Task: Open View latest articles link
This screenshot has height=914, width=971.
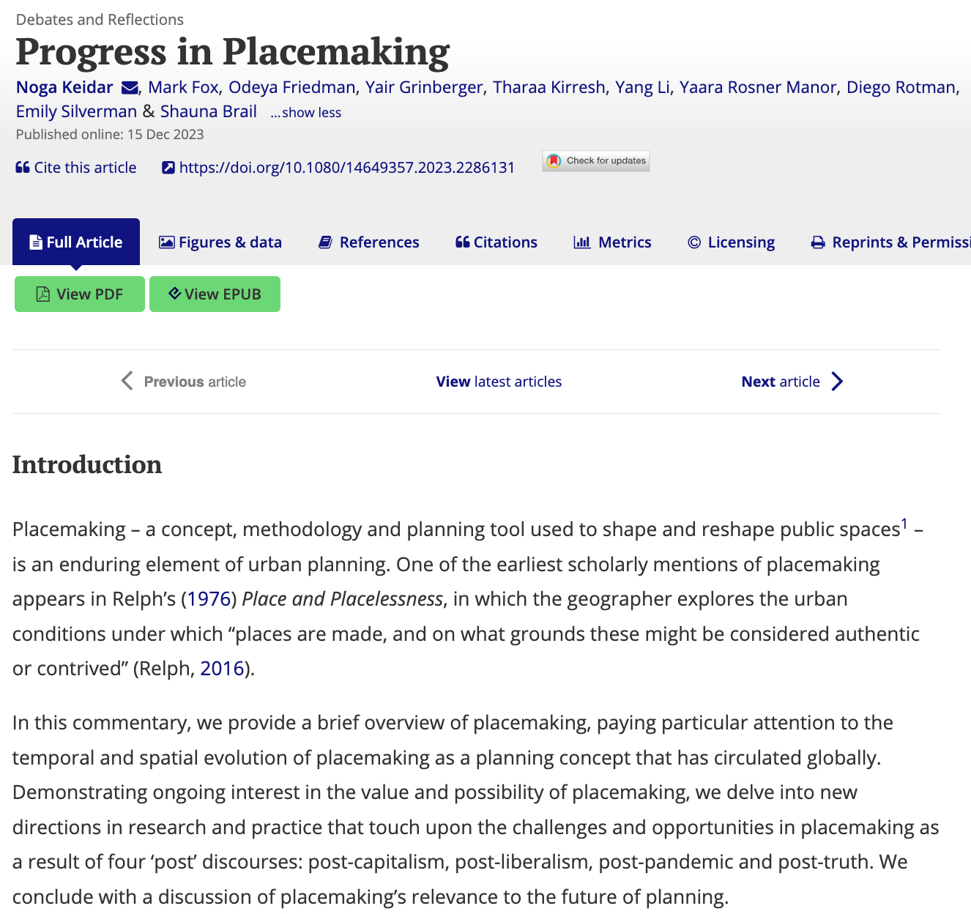Action: [499, 382]
